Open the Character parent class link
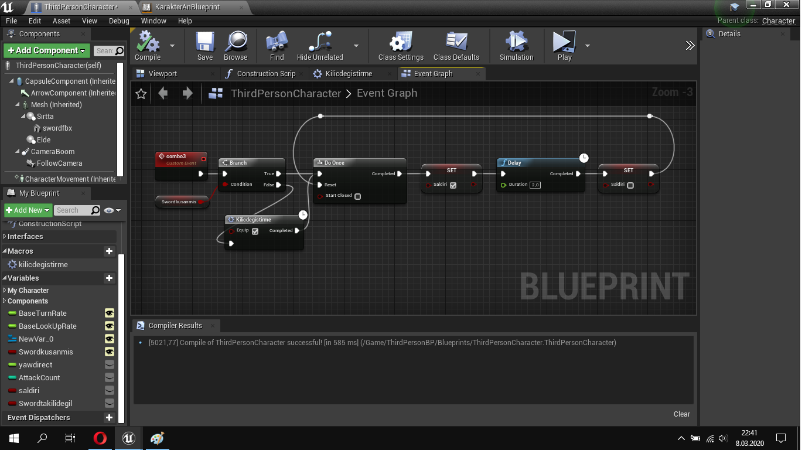Screen dimensions: 812x450 779,21
